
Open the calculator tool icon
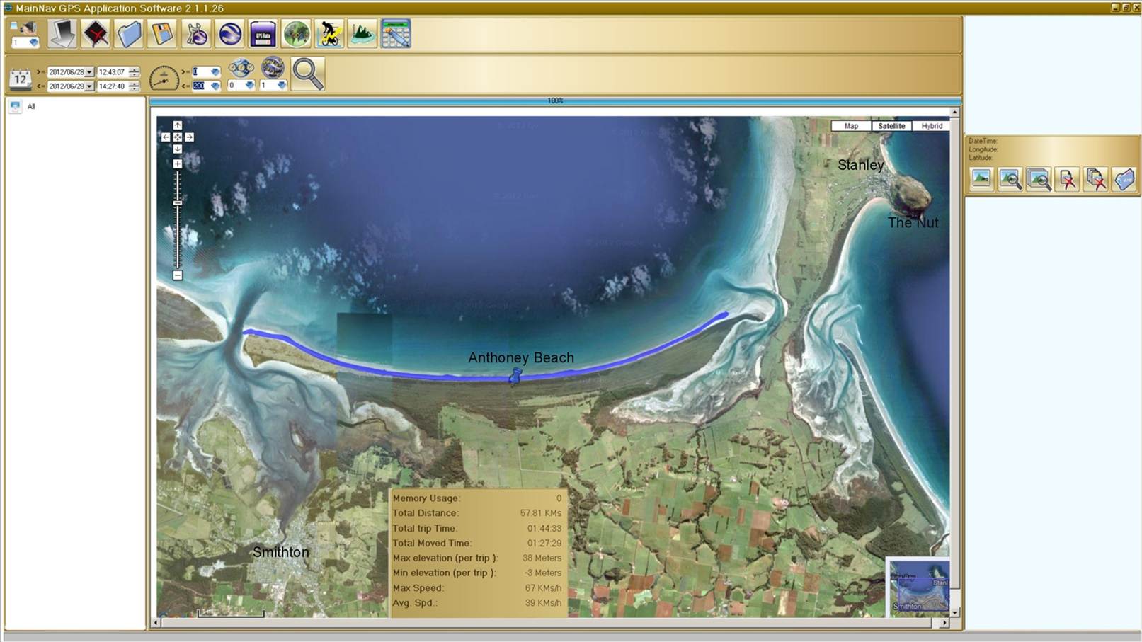tap(396, 34)
